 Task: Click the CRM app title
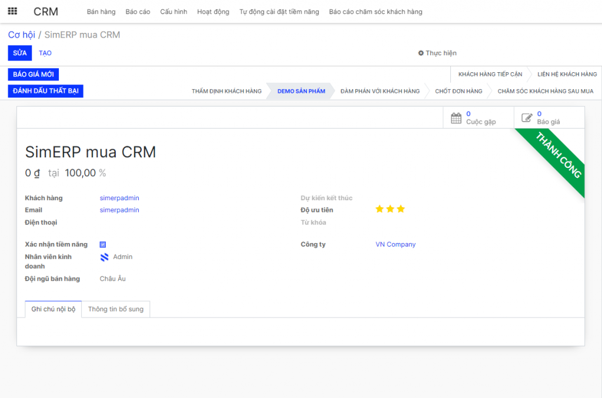click(x=46, y=12)
